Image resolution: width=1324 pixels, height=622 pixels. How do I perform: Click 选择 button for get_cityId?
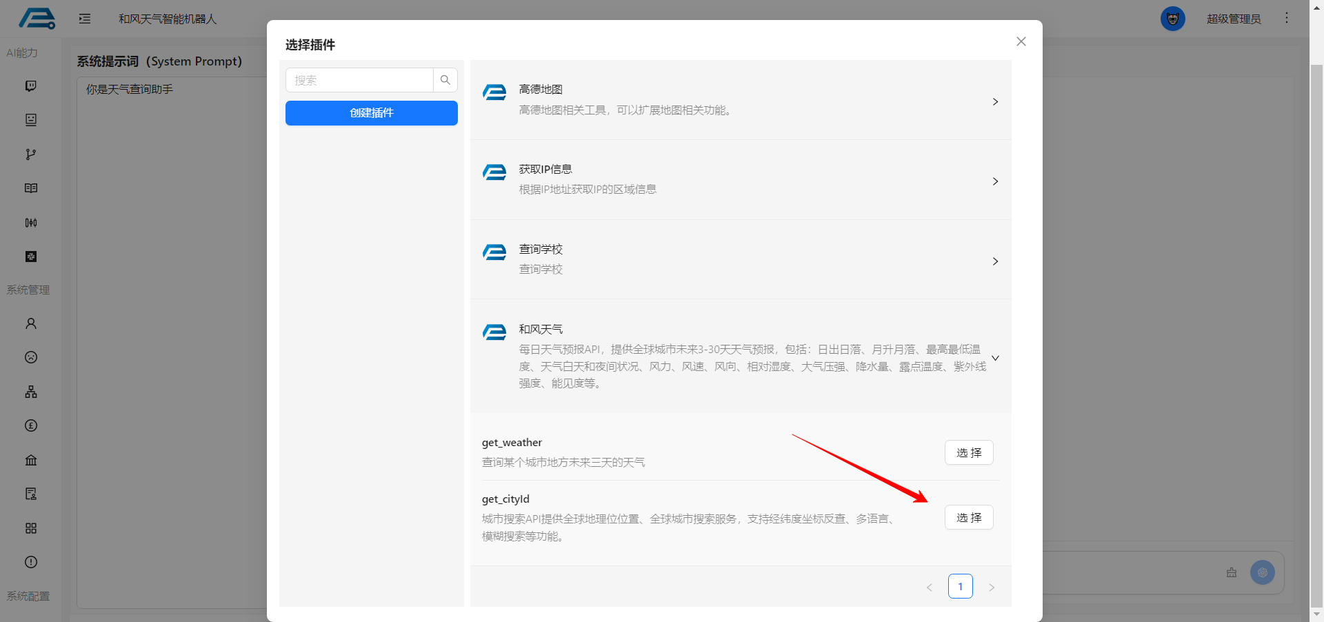tap(969, 518)
